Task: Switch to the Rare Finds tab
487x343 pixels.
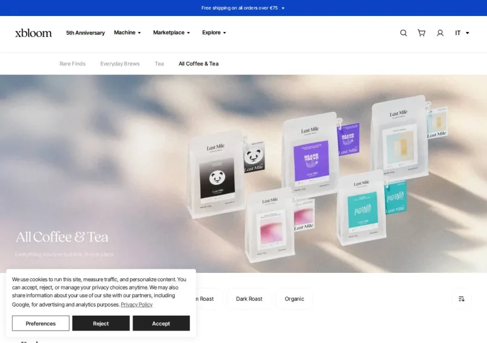Action: pos(72,64)
